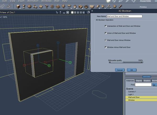Open the particle emitter's dropdown arrow

point(105,8)
